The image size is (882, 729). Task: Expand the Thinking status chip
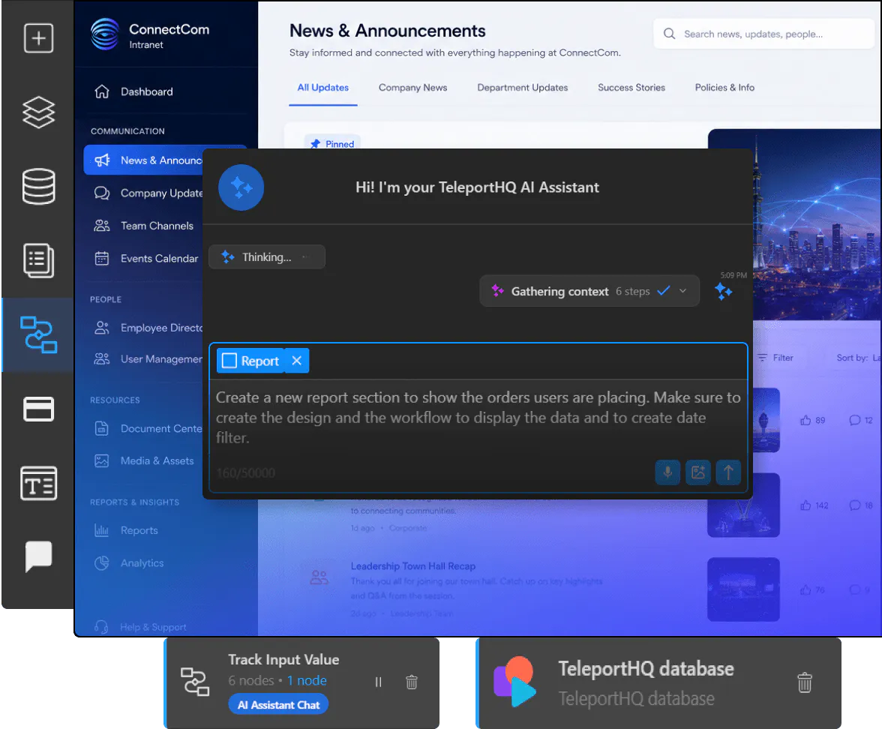[x=267, y=257]
